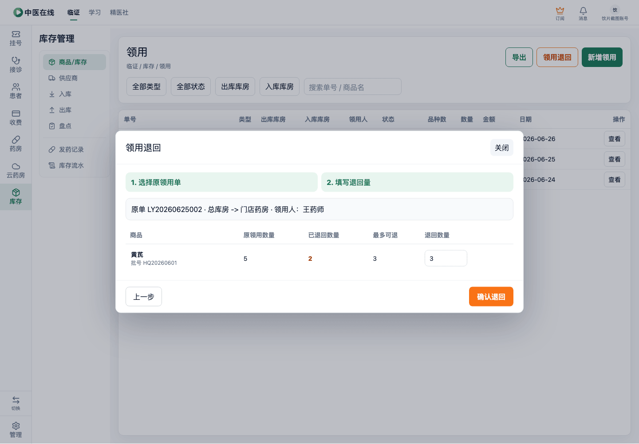Click the 订阅 crown icon
This screenshot has height=444, width=639.
(x=560, y=13)
